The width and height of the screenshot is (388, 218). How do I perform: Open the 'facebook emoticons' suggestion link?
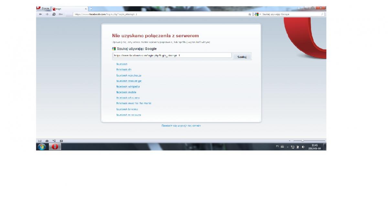click(x=129, y=115)
